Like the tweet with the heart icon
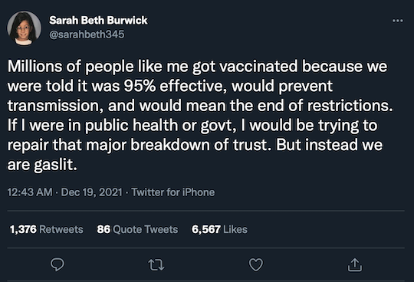The image size is (414, 282). click(256, 264)
